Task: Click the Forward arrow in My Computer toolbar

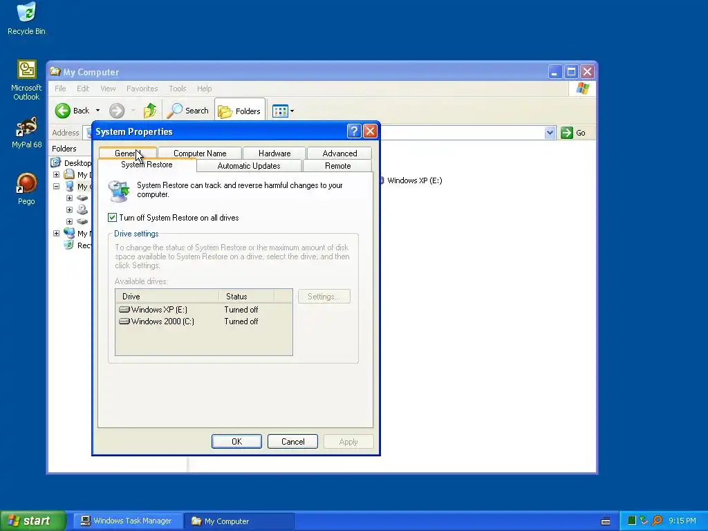Action: click(x=116, y=111)
